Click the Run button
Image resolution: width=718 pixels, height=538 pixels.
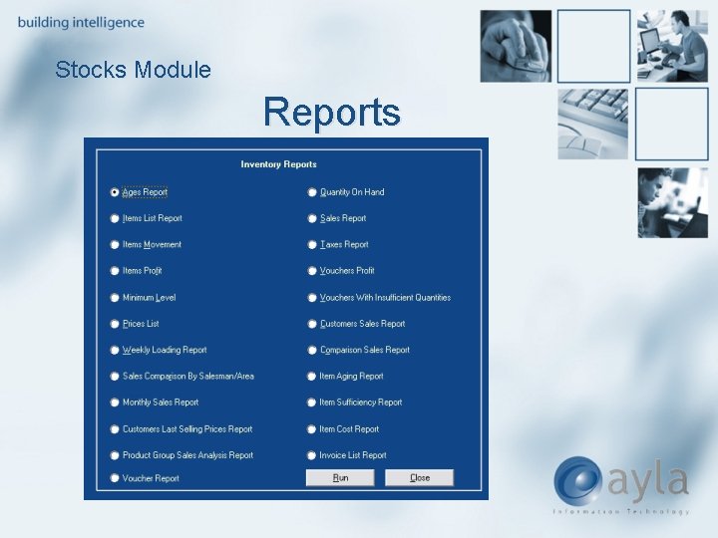[340, 477]
